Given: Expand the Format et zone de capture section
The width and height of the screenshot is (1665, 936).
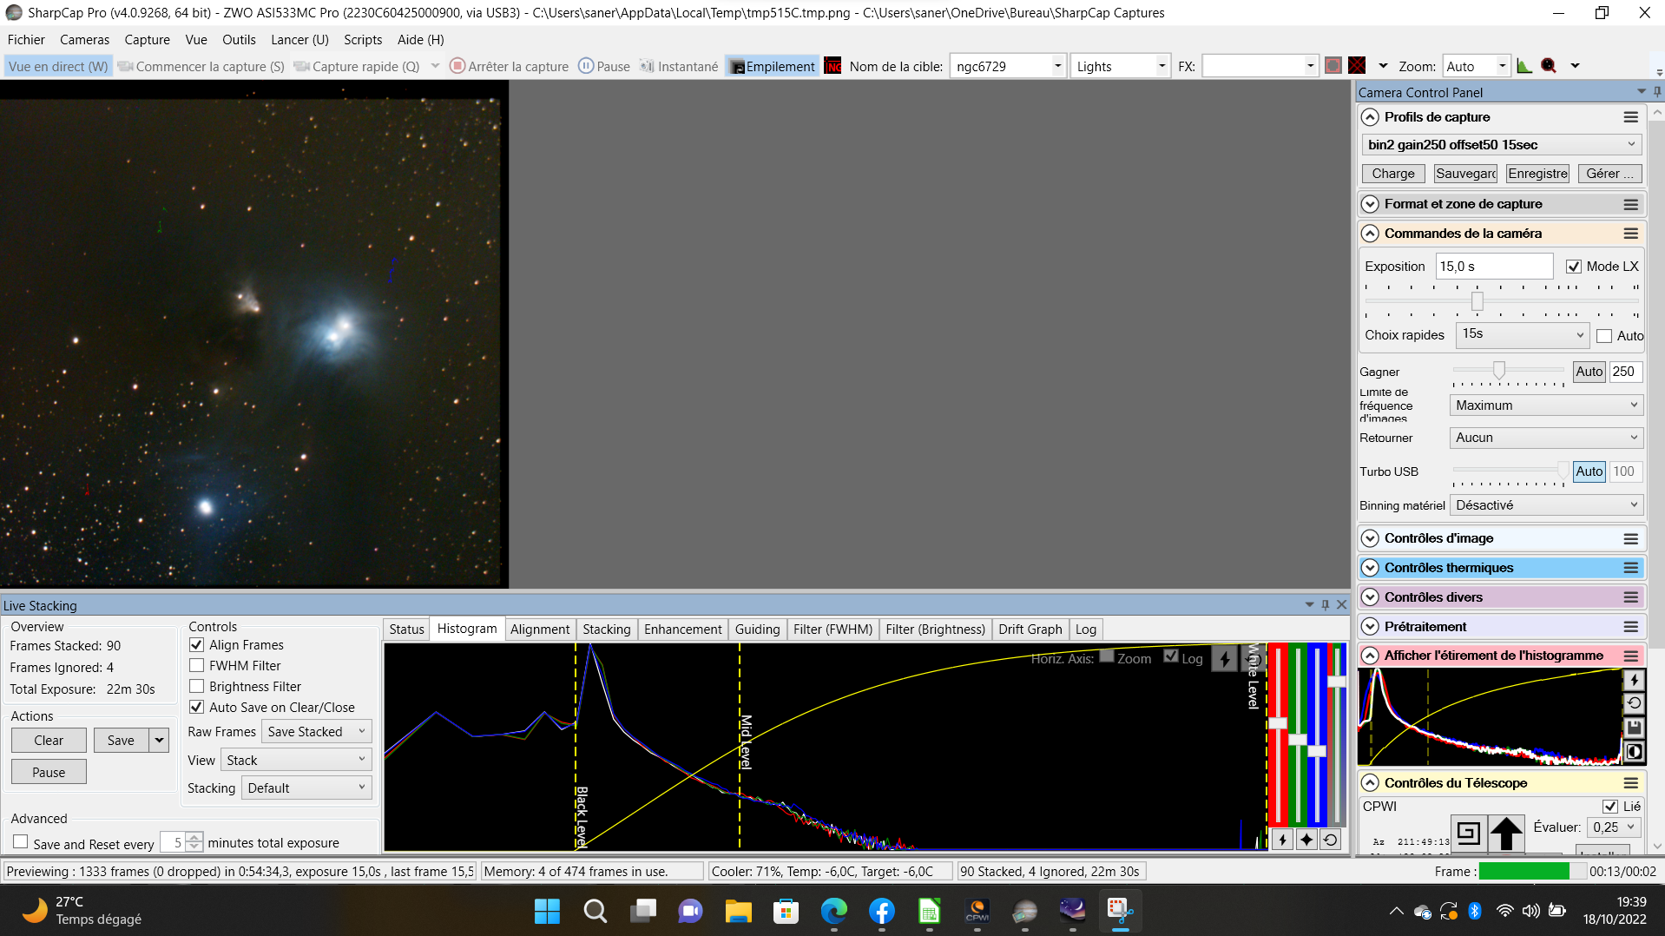Looking at the screenshot, I should point(1370,204).
